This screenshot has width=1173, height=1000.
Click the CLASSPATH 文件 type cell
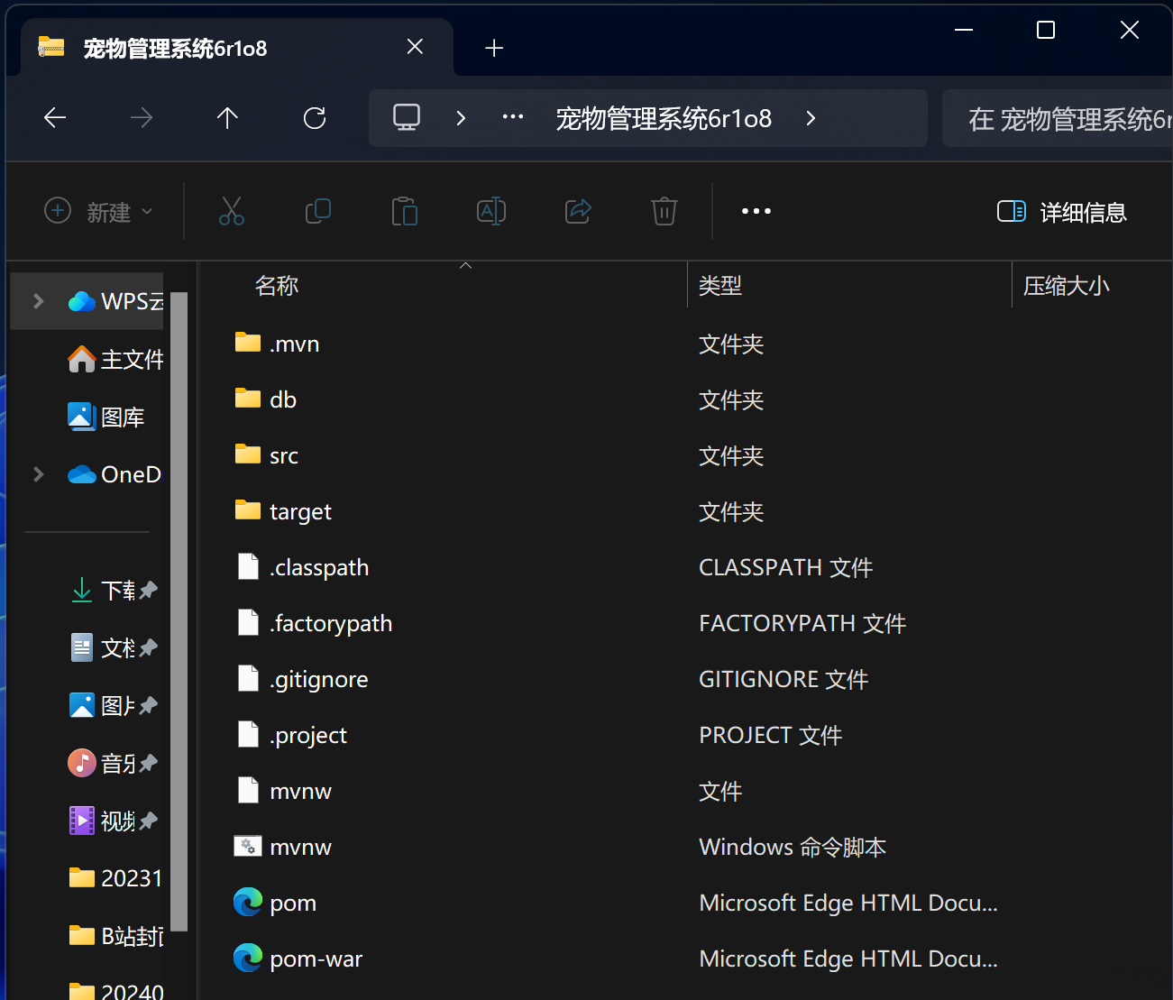[786, 567]
